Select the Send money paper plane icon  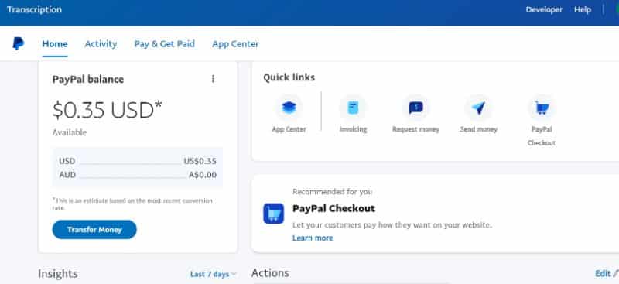(x=478, y=108)
